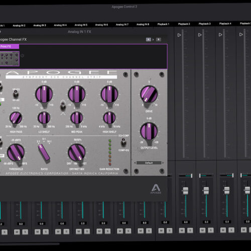Select the Analog IN 5 channel header
251x251 pixels.
pos(81,25)
